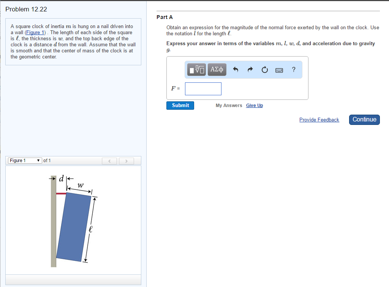Open the Figure 1 selector dropdown
Viewport: 389px width, 287px height.
(x=24, y=160)
